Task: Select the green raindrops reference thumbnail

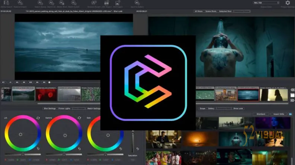Action: [x=205, y=94]
